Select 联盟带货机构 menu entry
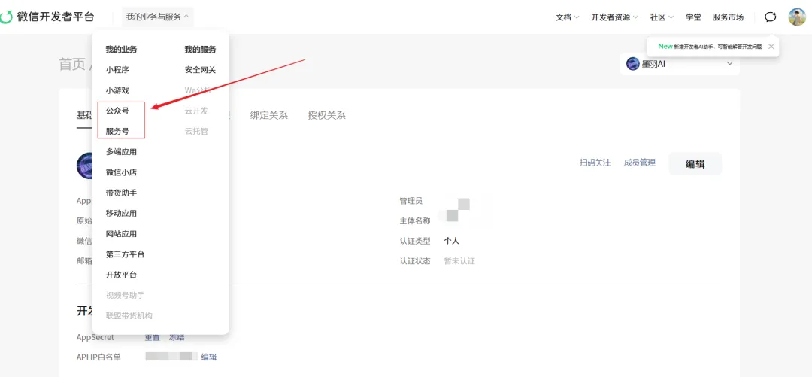This screenshot has width=812, height=377. tap(129, 316)
